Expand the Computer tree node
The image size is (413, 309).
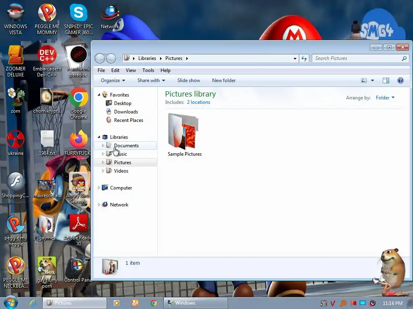(x=99, y=187)
